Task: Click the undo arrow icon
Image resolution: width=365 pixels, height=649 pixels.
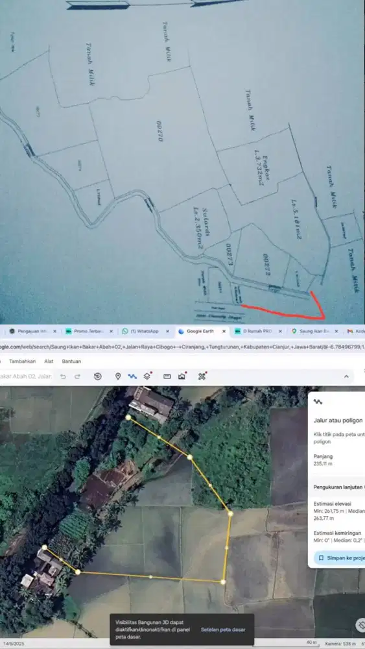Action: (64, 376)
